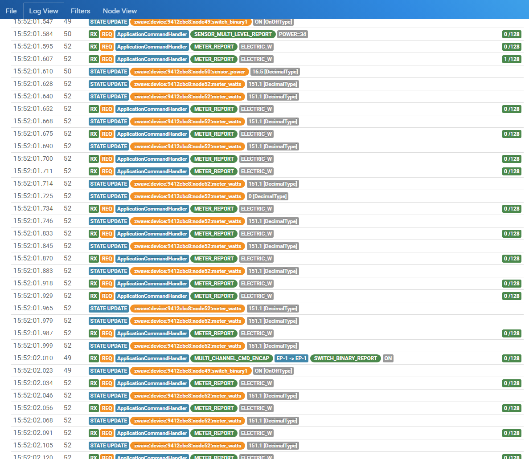Image resolution: width=529 pixels, height=459 pixels.
Task: Click timestamp 15:52:02.046
Action: coord(33,396)
